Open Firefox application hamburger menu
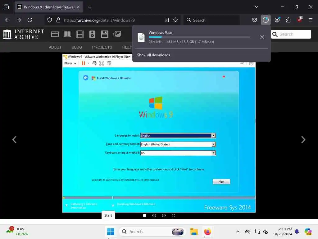Viewport: 318px width, 239px height. point(311,20)
